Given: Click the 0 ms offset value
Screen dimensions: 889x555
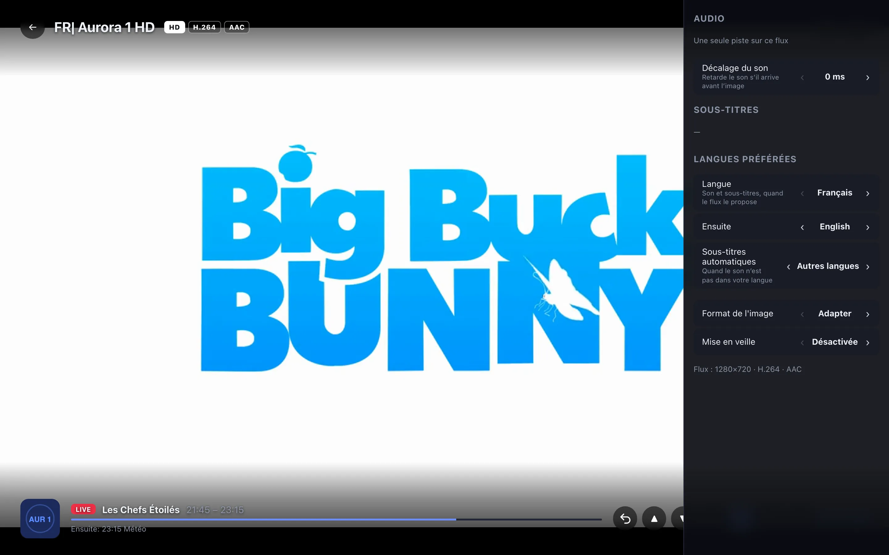Looking at the screenshot, I should (835, 77).
